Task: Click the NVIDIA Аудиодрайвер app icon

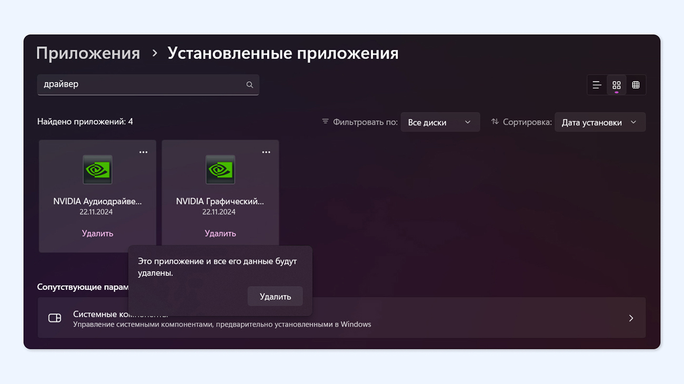Action: pyautogui.click(x=97, y=170)
